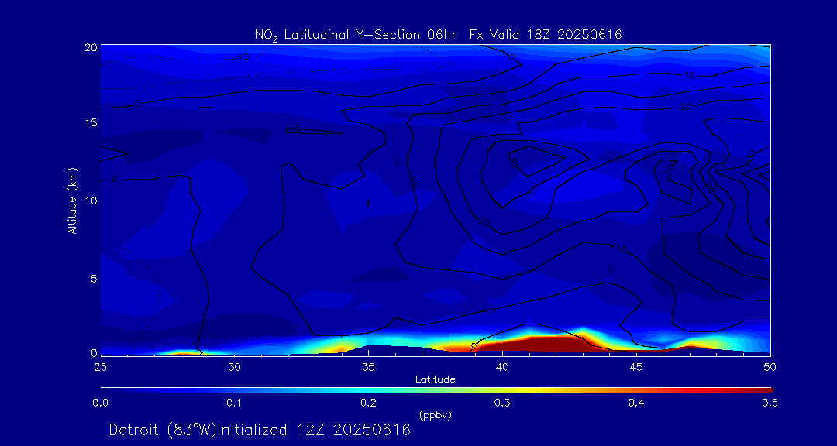Click the altitude tick label 20
This screenshot has width=837, height=446.
pyautogui.click(x=91, y=47)
